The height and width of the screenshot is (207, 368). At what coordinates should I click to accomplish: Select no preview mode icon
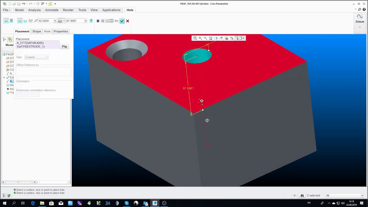pos(103,21)
